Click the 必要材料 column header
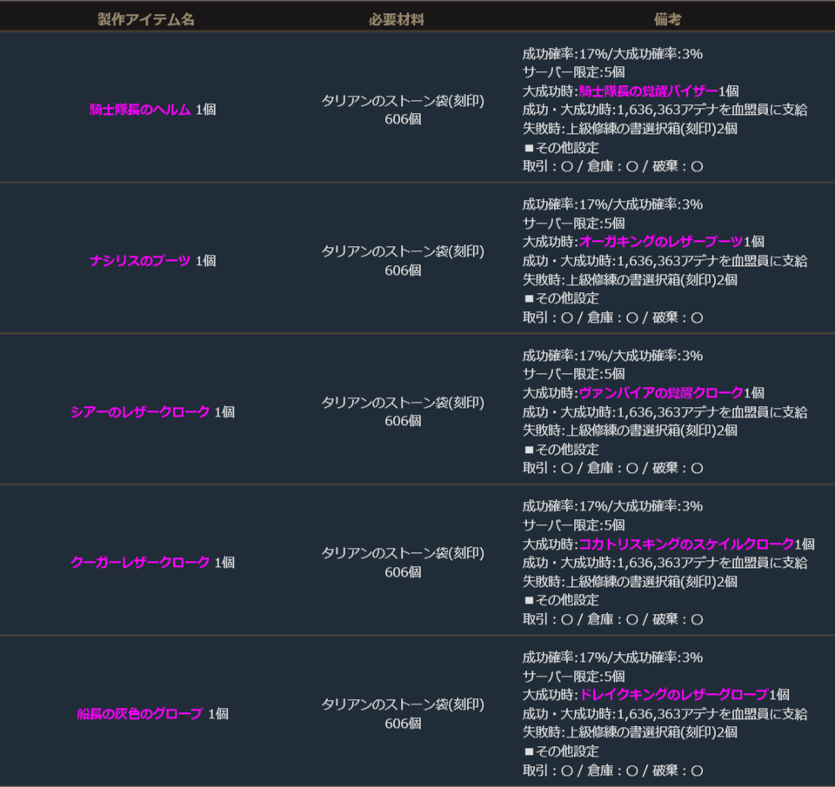 tap(397, 19)
